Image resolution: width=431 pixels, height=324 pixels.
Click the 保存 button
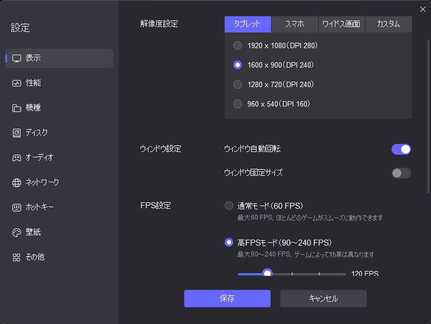[227, 299]
